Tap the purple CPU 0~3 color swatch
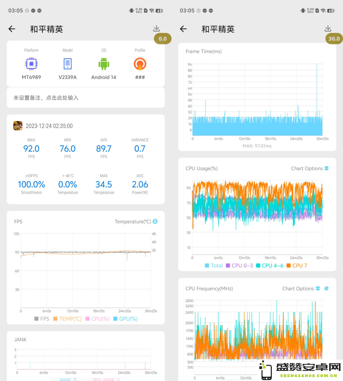Viewport: 343px width, 381px height. (x=228, y=265)
